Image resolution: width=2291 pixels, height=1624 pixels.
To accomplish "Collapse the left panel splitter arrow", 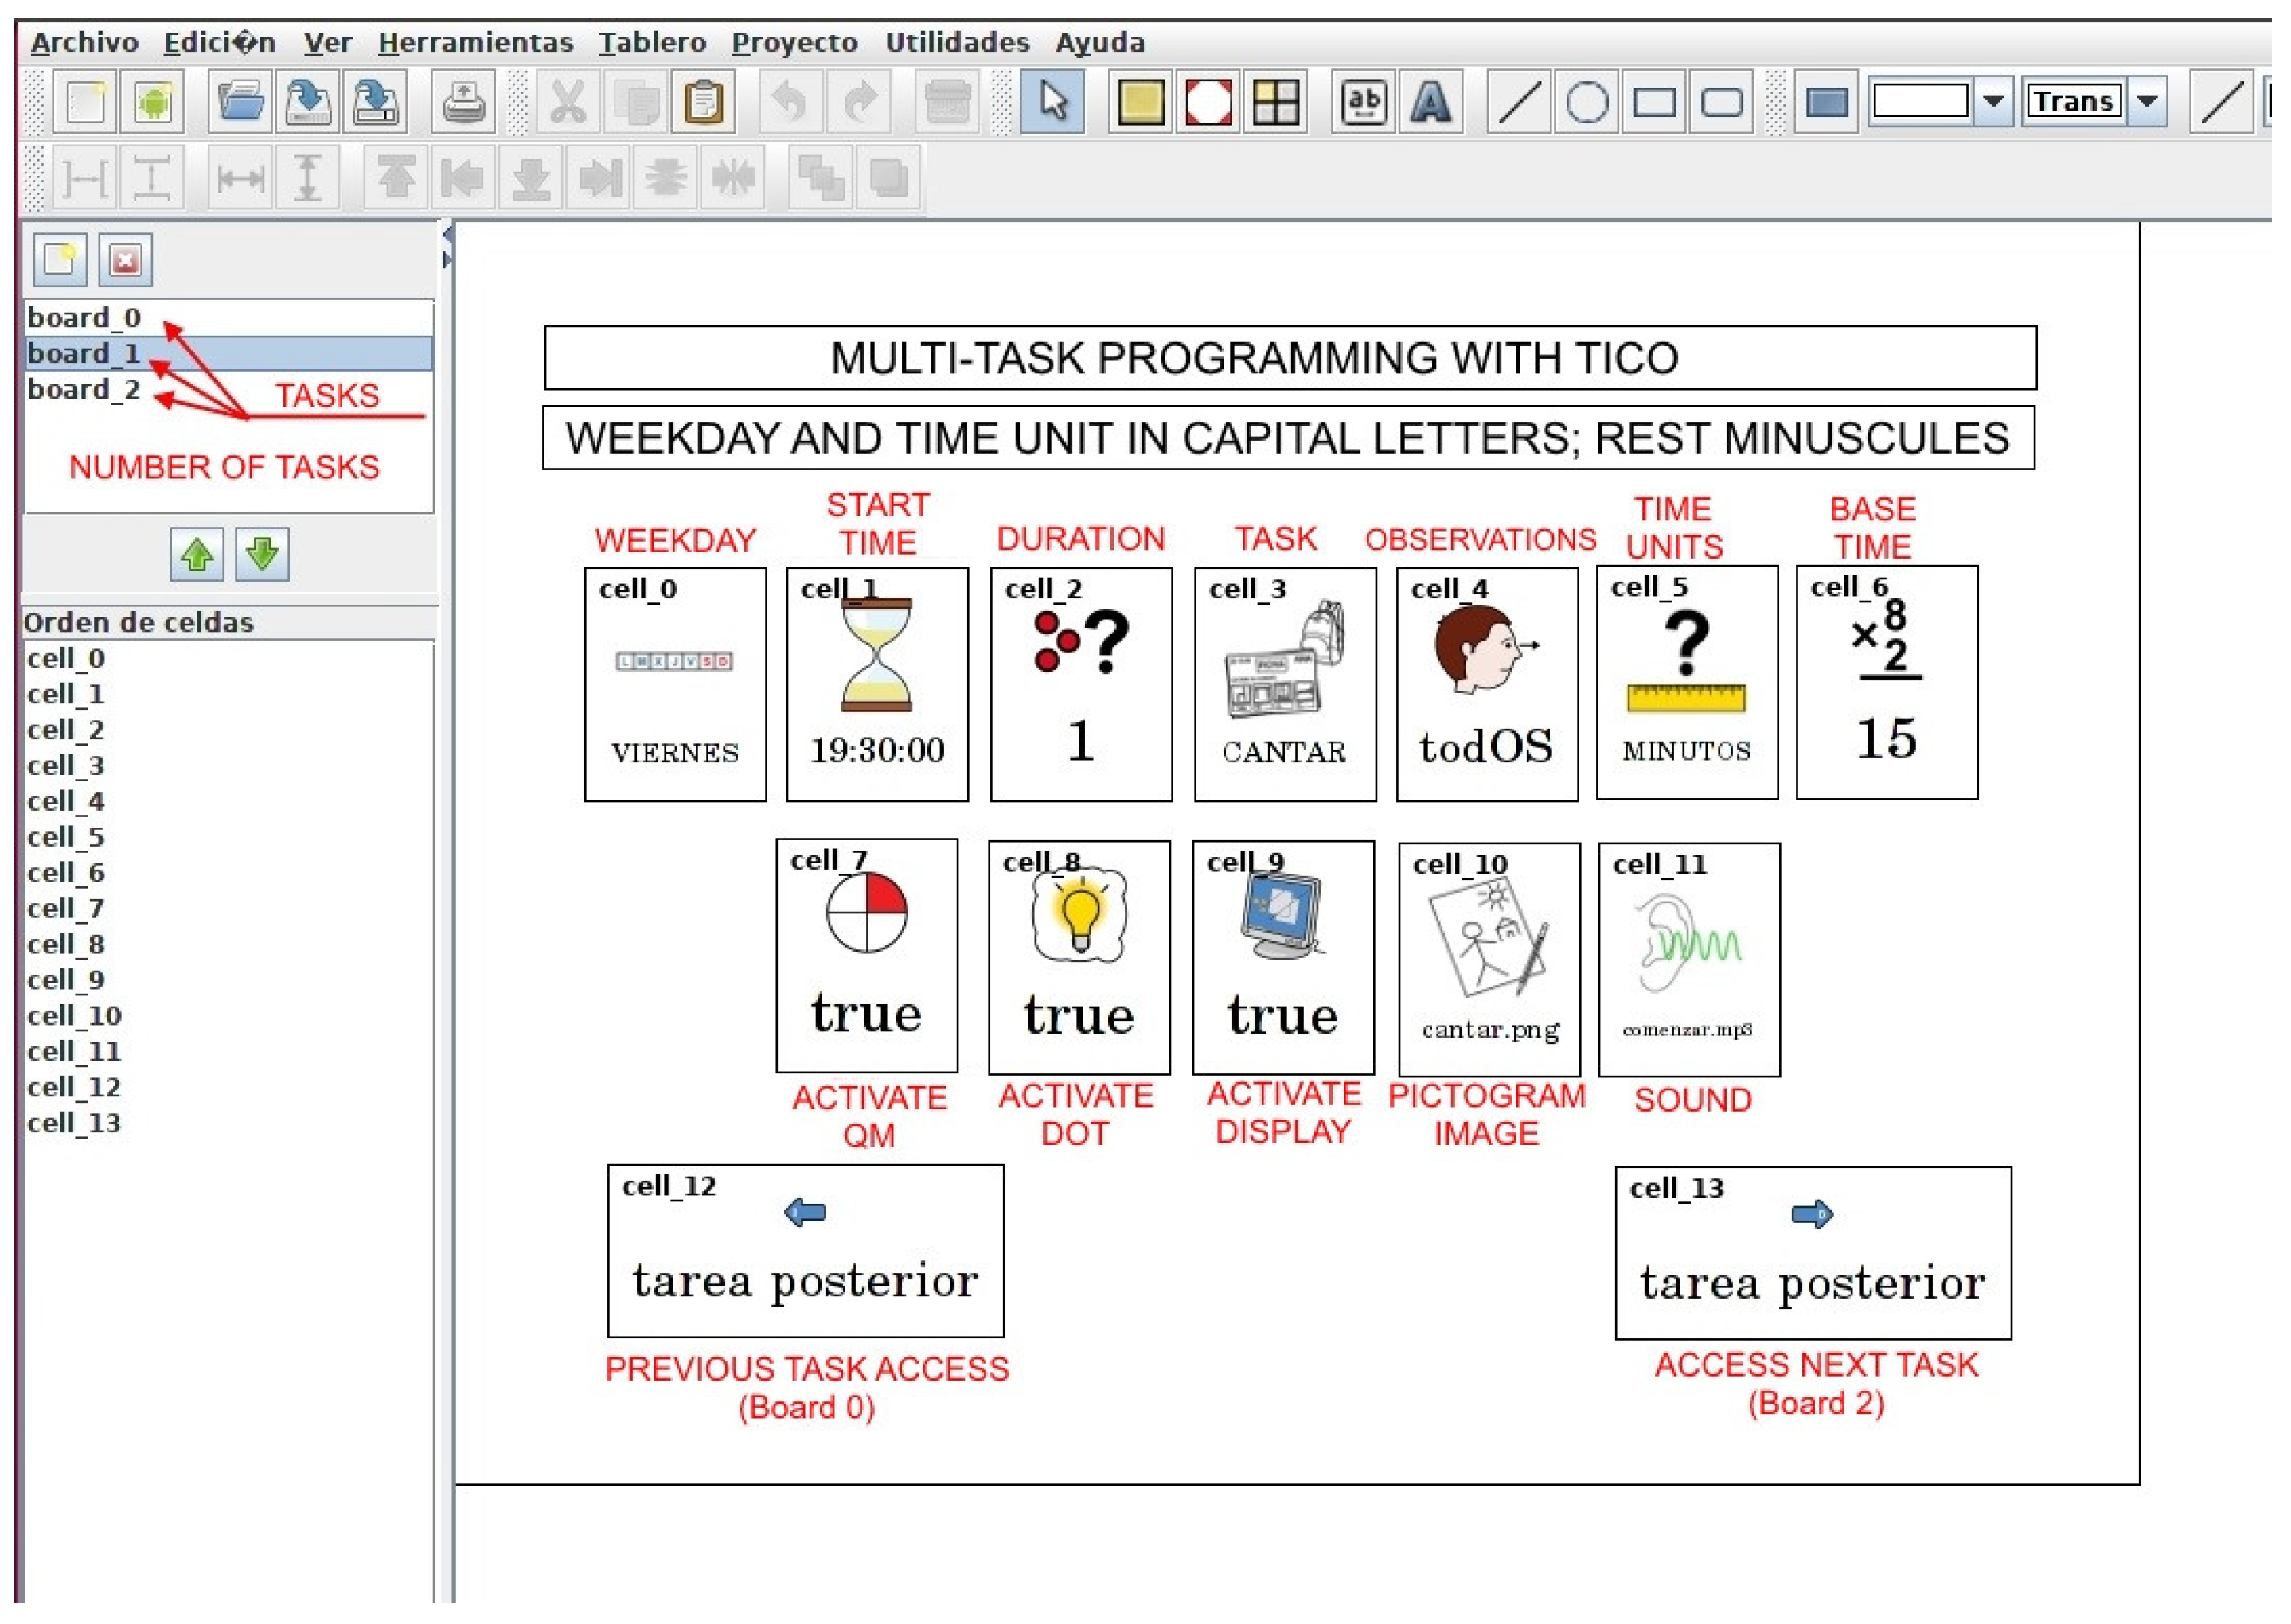I will (447, 234).
